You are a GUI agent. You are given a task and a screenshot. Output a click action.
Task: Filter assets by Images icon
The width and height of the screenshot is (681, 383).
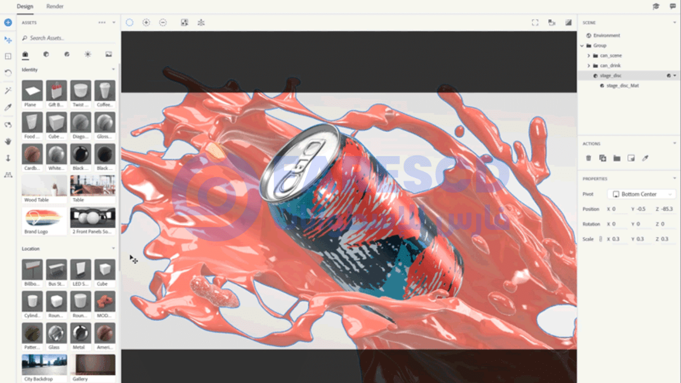pyautogui.click(x=109, y=54)
